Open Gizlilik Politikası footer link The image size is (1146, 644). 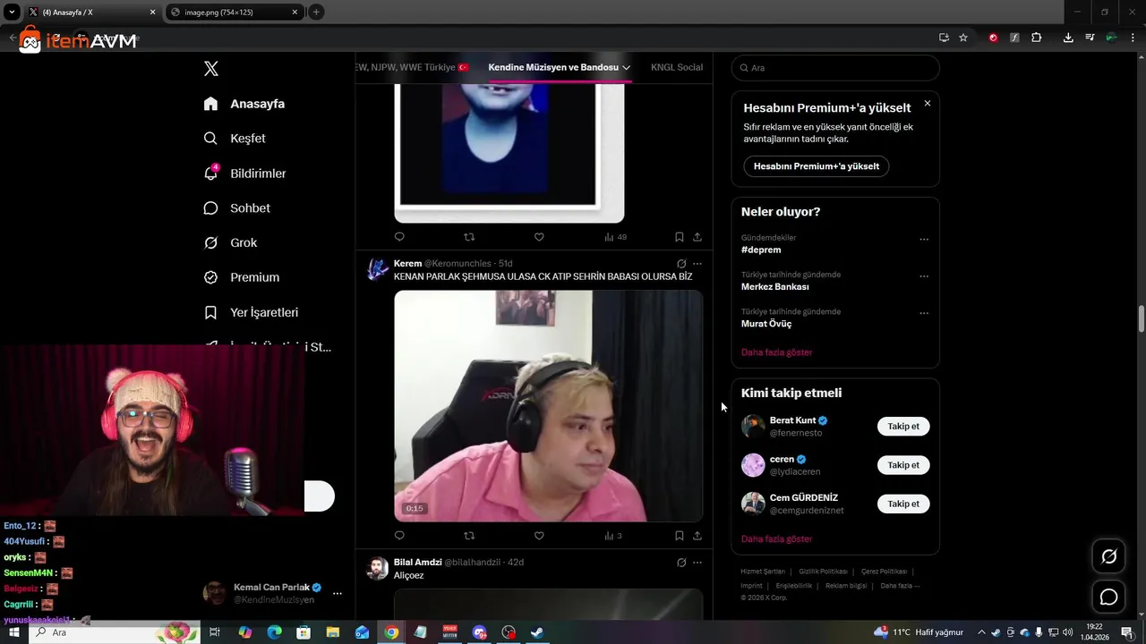point(823,572)
